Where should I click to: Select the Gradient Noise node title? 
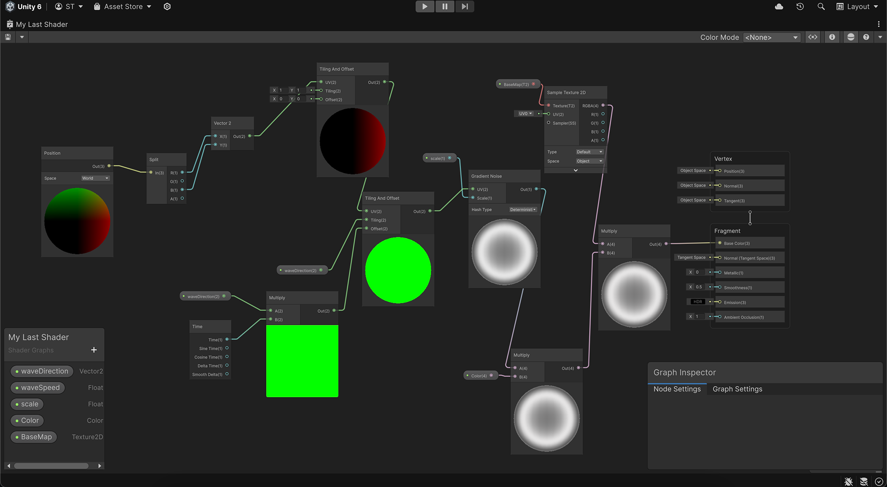click(486, 176)
